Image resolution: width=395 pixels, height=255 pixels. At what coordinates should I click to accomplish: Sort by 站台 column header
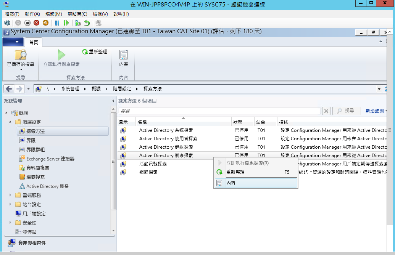click(x=266, y=122)
